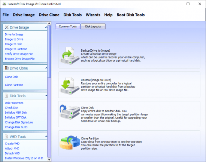
Task: Open the Drive Image menu
Action: click(24, 15)
